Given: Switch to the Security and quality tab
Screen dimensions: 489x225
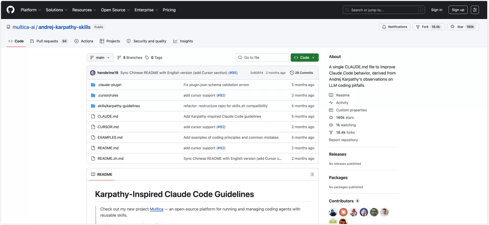Looking at the screenshot, I should pos(147,41).
